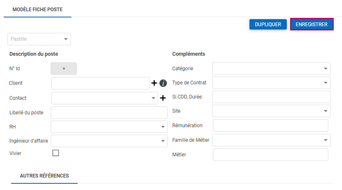
Task: Open the Type de Contrat dropdown
Action: [271, 83]
